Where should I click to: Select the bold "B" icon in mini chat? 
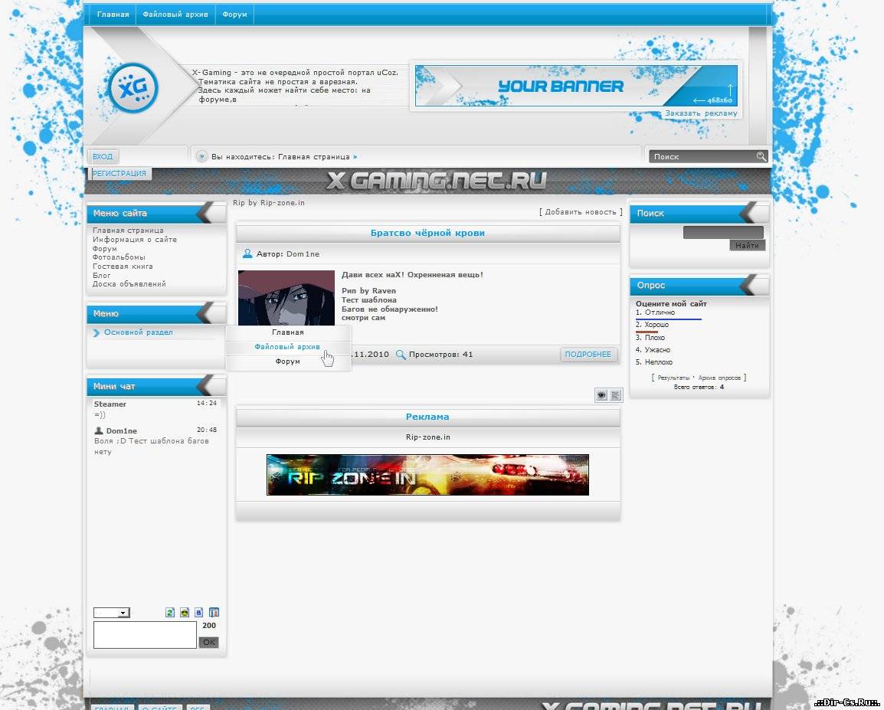click(198, 613)
